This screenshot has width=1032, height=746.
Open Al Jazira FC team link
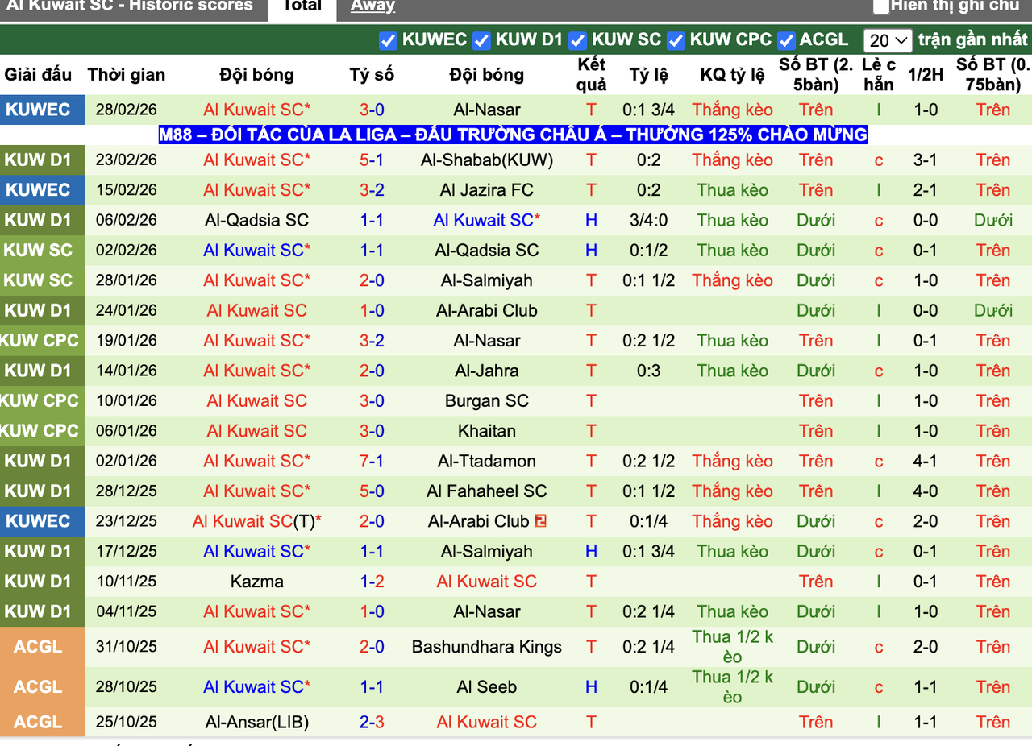[487, 190]
